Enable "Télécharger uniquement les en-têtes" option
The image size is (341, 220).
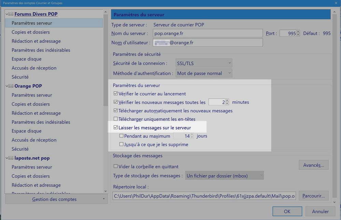point(116,119)
